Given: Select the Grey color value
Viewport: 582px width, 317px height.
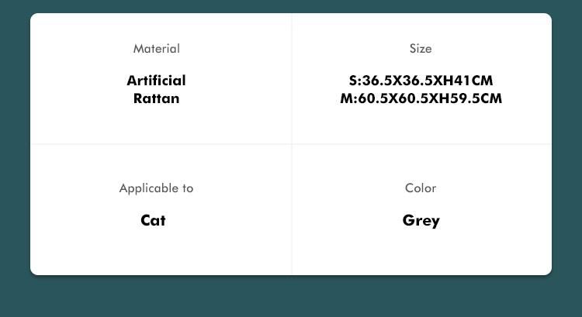Looking at the screenshot, I should 421,221.
